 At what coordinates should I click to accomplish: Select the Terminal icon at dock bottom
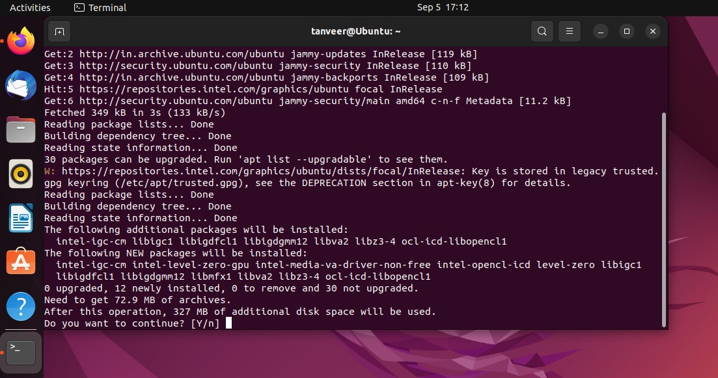coord(20,352)
